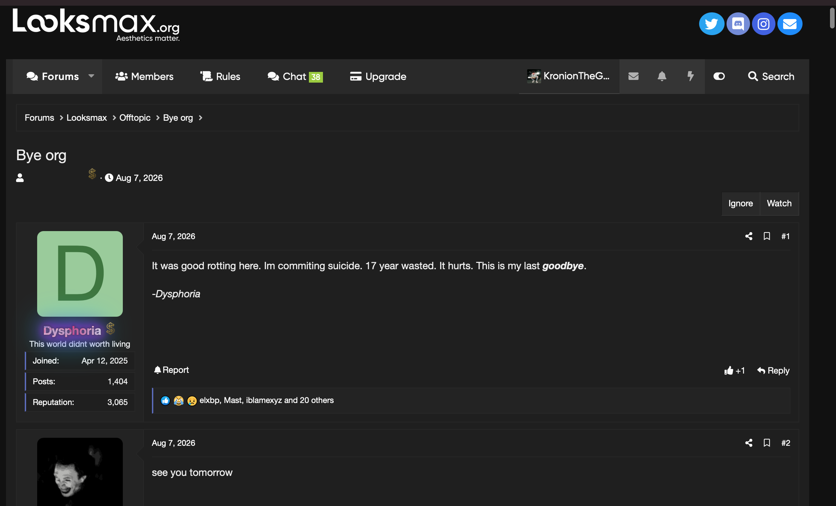Click the dollar badge beside Dysphoria username
This screenshot has width=836, height=506.
tap(110, 328)
